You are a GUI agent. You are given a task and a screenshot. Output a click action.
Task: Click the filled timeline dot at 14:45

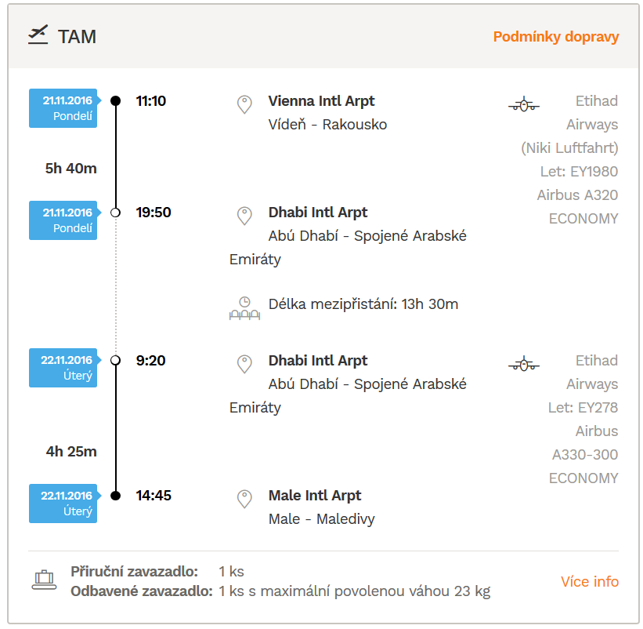click(116, 496)
